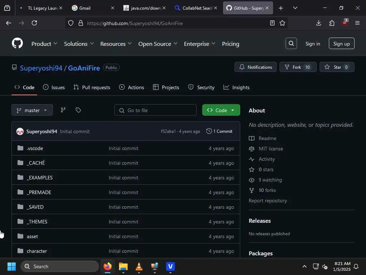Open the _EXAMPLES folder name

40,178
